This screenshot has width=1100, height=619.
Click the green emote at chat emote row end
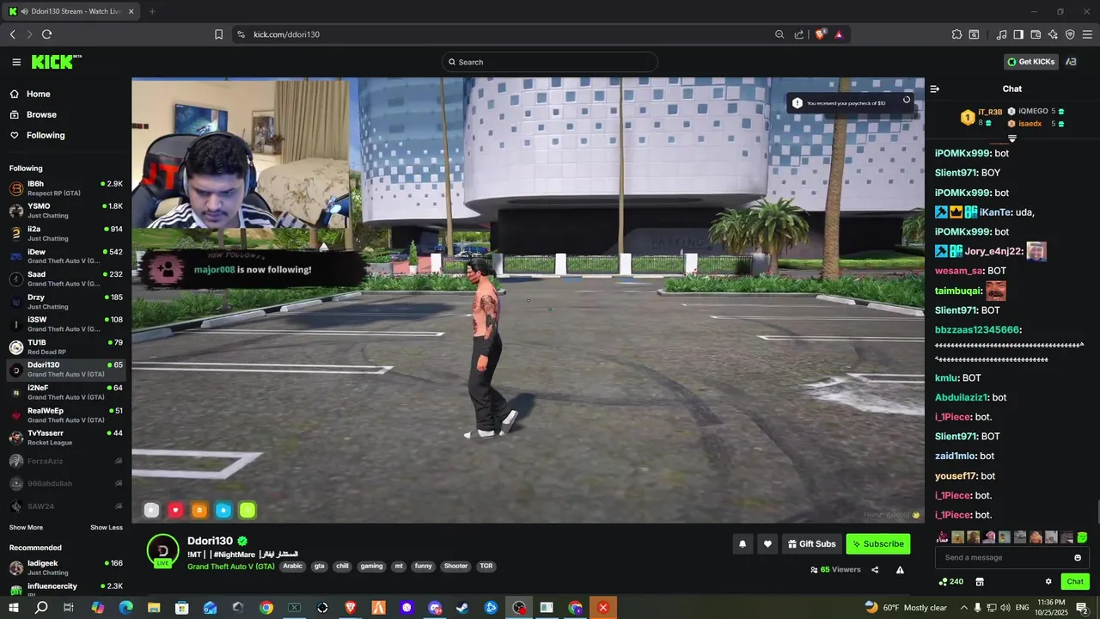click(x=1082, y=537)
